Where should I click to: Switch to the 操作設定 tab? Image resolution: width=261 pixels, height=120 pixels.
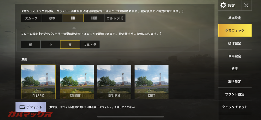pyautogui.click(x=235, y=43)
